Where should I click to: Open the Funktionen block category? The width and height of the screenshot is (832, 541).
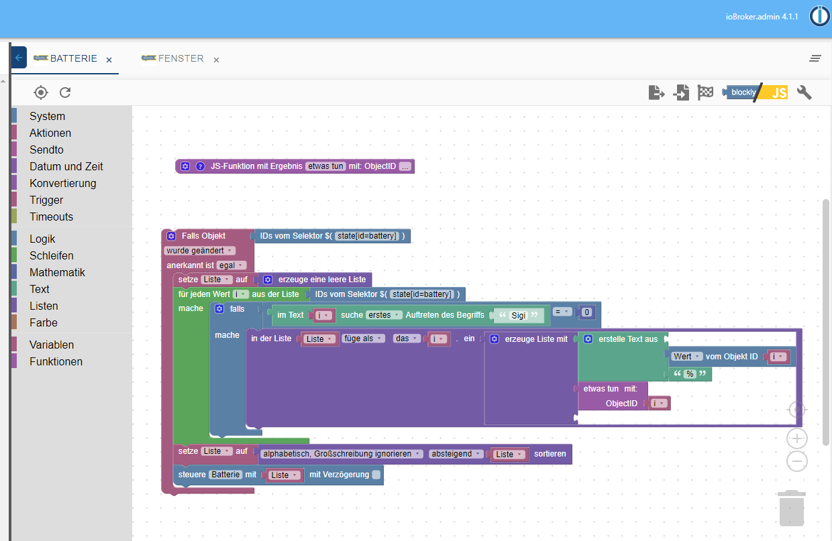click(x=56, y=362)
